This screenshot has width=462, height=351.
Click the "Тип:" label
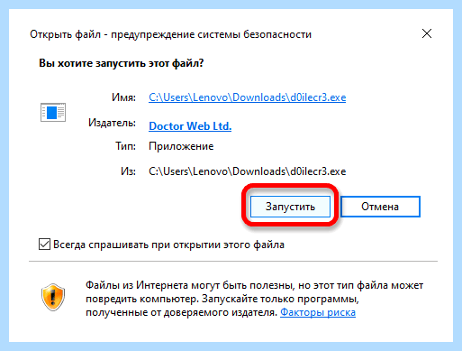click(x=125, y=146)
